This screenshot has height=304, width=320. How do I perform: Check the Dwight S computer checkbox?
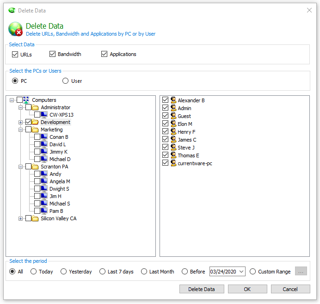click(x=37, y=189)
